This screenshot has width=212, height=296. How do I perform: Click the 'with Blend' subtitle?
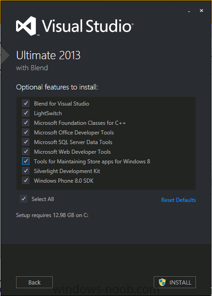pos(32,68)
